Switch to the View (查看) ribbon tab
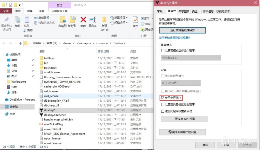Image resolution: width=260 pixels, height=150 pixels. coord(42,11)
